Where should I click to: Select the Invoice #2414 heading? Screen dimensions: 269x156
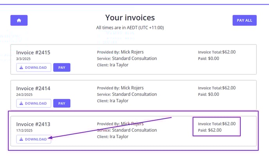pyautogui.click(x=33, y=88)
